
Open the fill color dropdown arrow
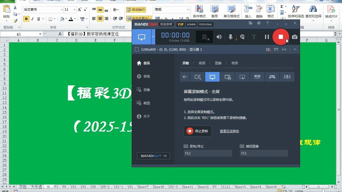[x=66, y=19]
